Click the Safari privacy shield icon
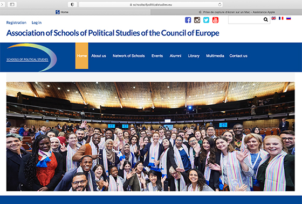This screenshot has height=204, width=302. pyautogui.click(x=72, y=4)
